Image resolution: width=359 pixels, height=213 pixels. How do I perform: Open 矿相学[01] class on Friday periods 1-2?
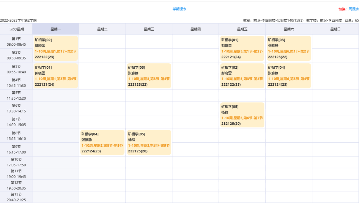tap(242, 48)
